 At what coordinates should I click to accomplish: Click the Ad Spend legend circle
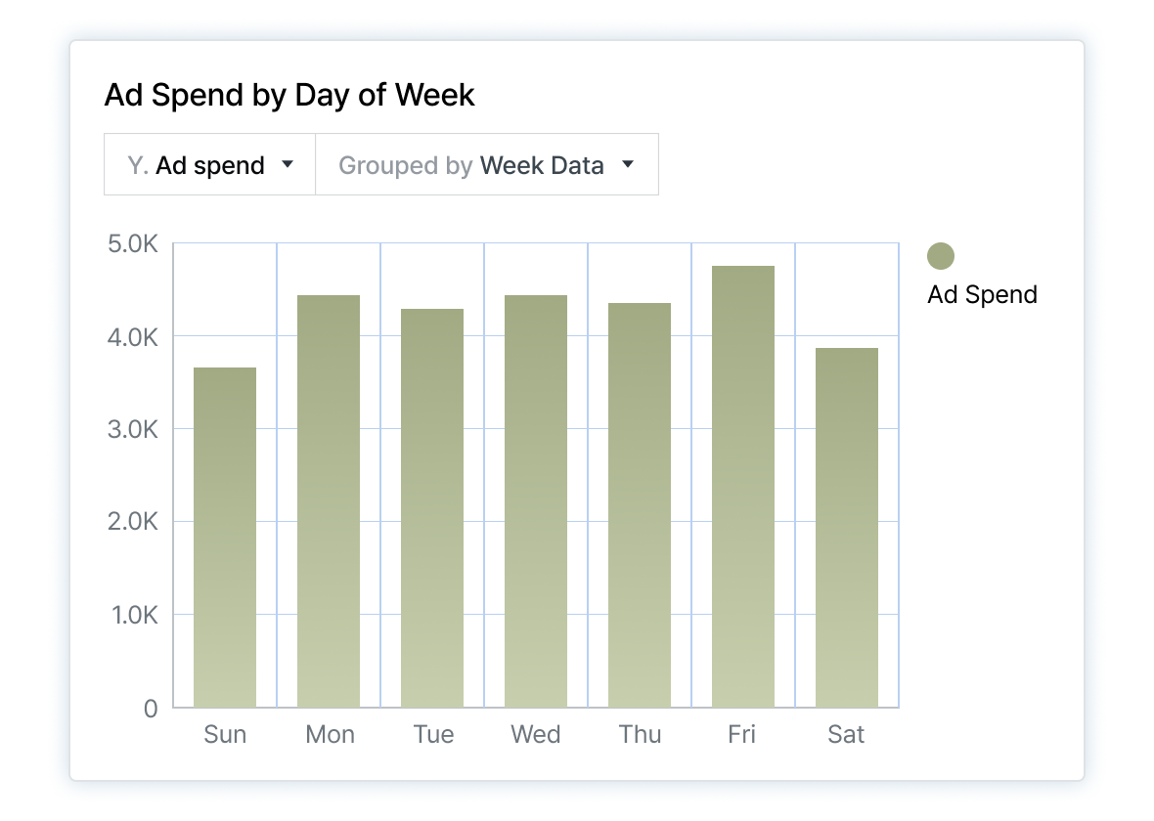tap(940, 255)
